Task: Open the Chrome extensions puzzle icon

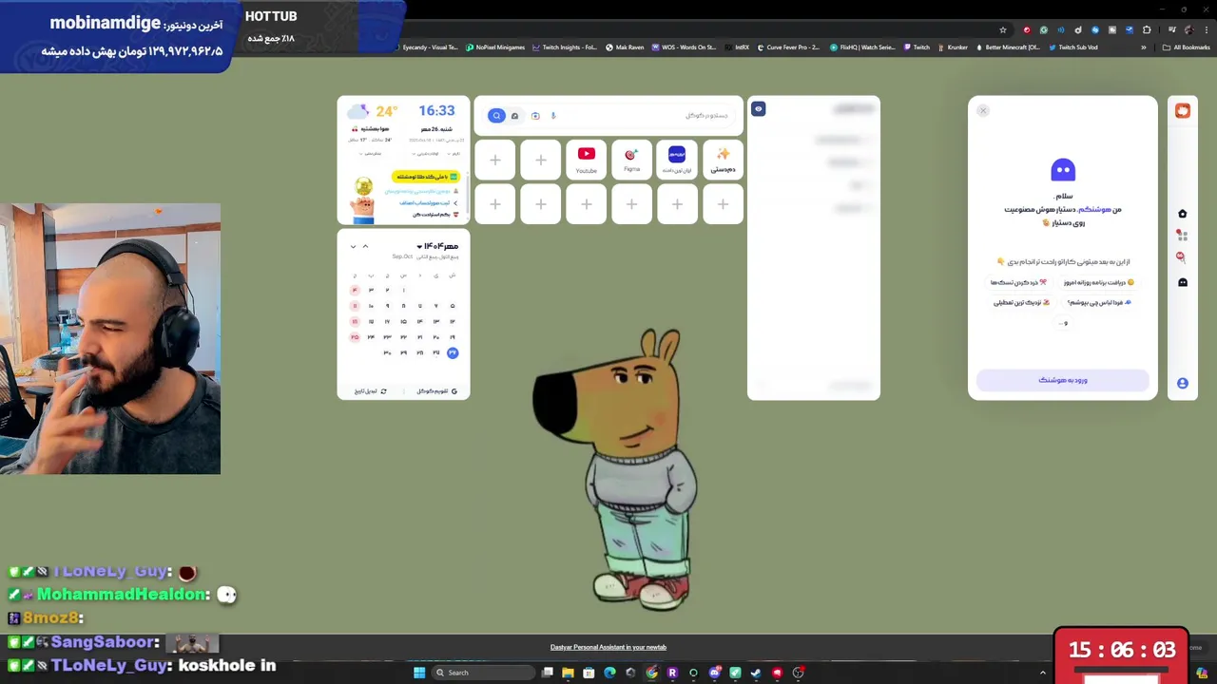Action: tap(1147, 30)
